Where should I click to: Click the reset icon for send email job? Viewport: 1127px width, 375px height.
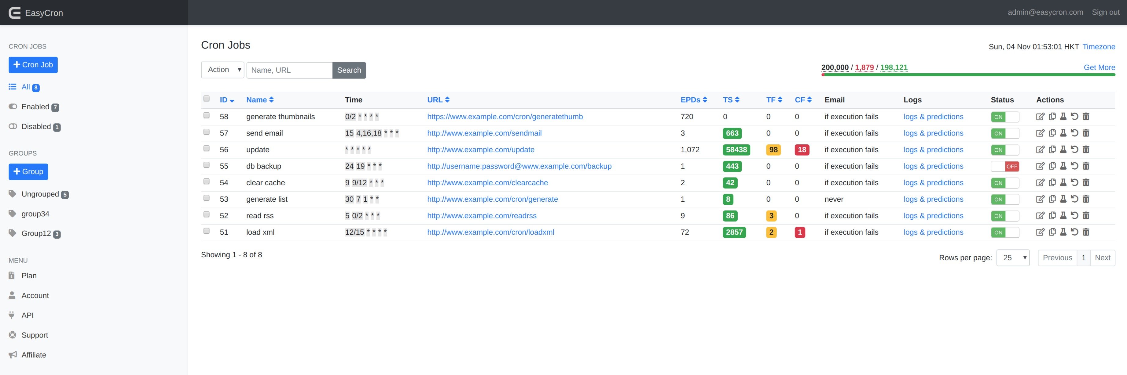click(1074, 133)
